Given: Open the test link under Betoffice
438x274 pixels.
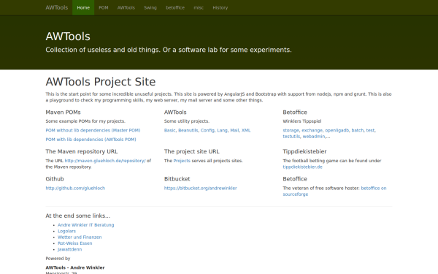Looking at the screenshot, I should (370, 130).
